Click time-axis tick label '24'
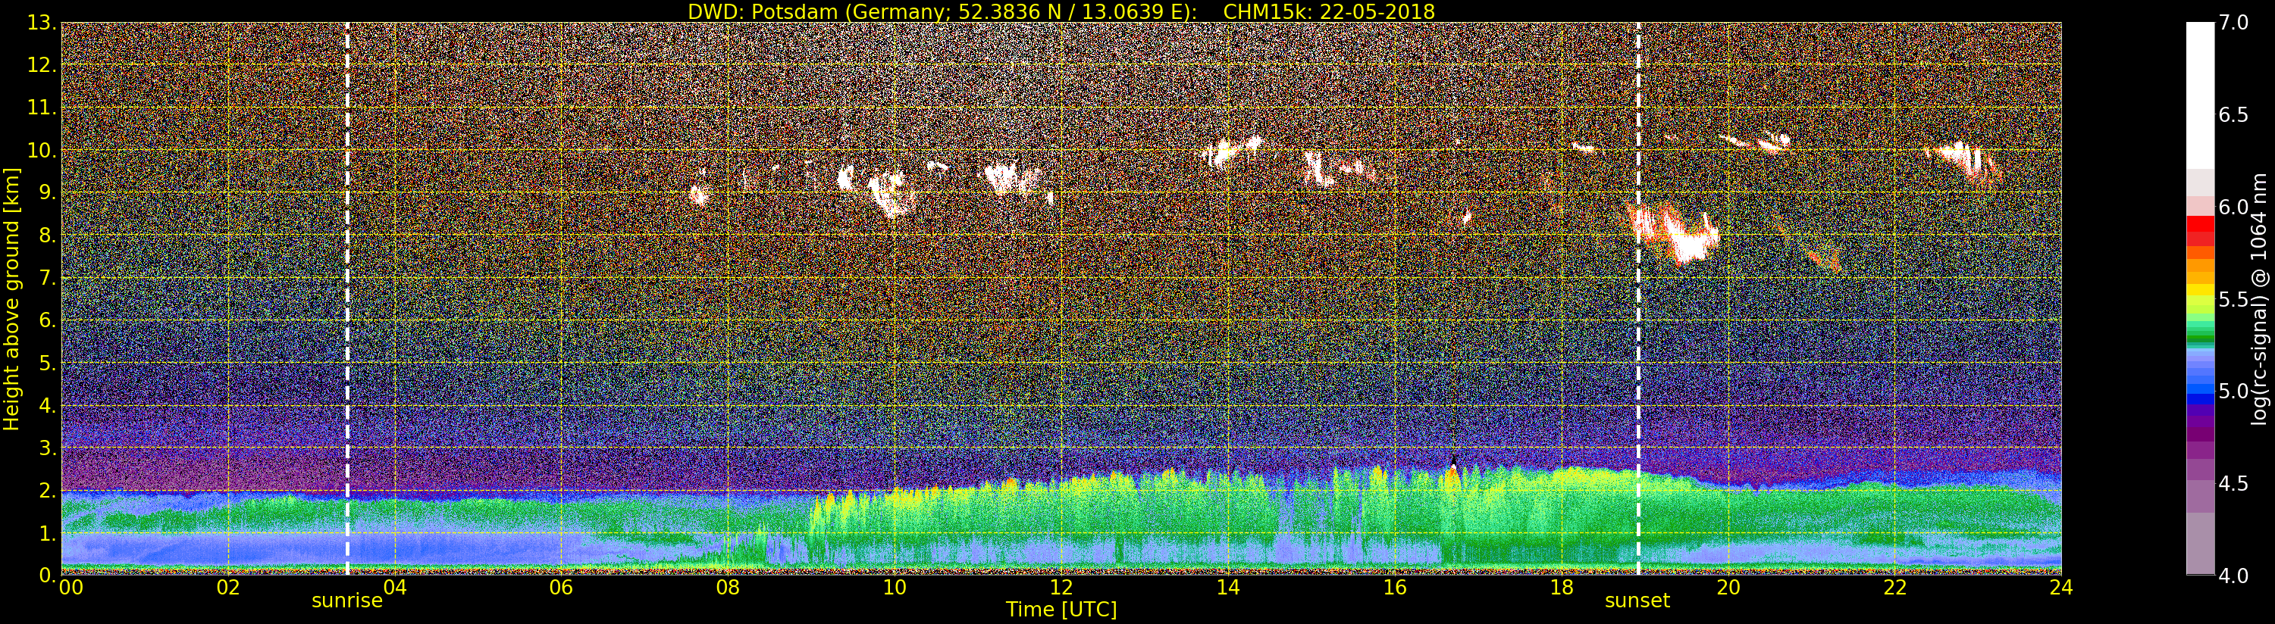 (x=2061, y=587)
